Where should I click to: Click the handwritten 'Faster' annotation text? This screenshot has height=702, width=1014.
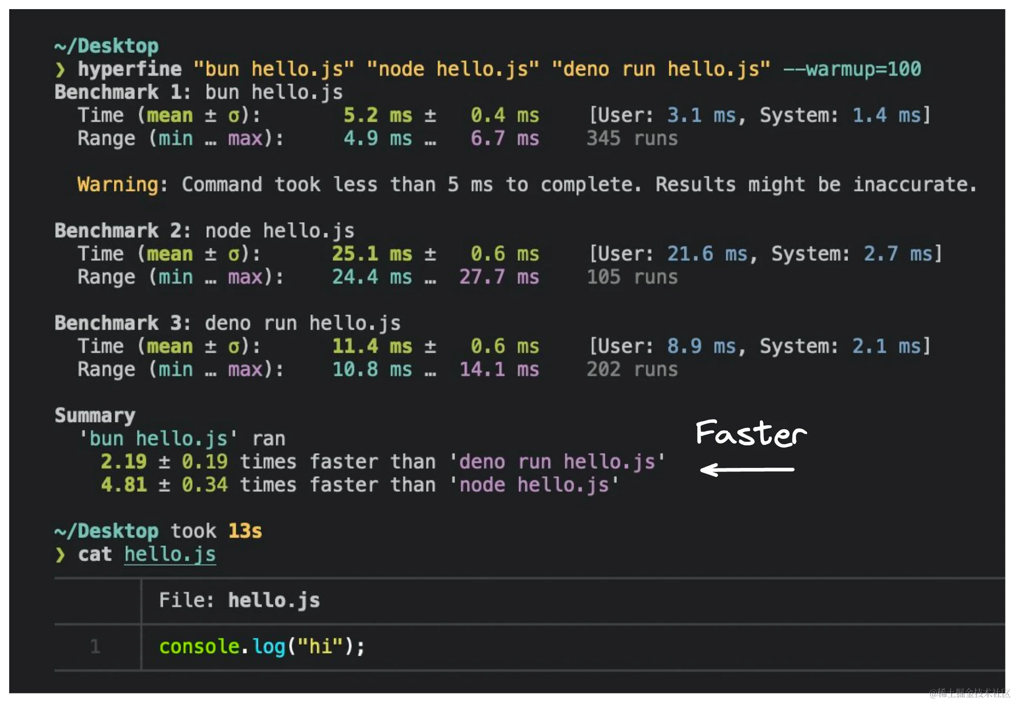(x=751, y=433)
